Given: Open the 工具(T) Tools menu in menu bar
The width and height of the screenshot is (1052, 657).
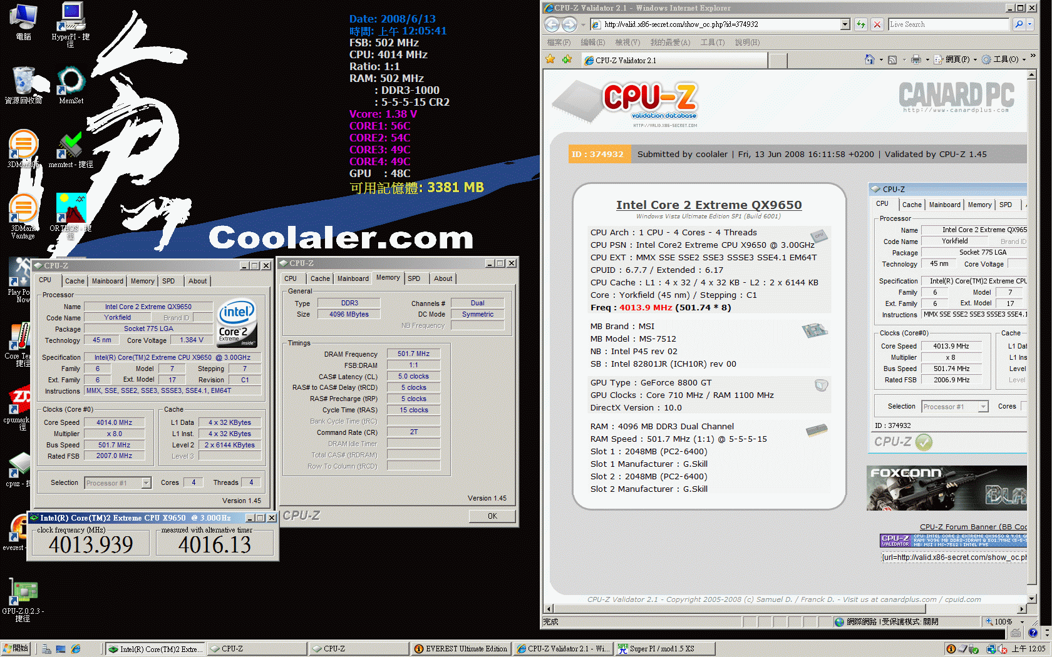Looking at the screenshot, I should [x=713, y=43].
